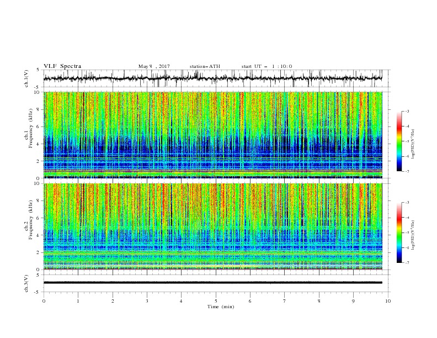437x338 pixels.
Task: Click the "station=ATH" header label
Action: [205, 66]
